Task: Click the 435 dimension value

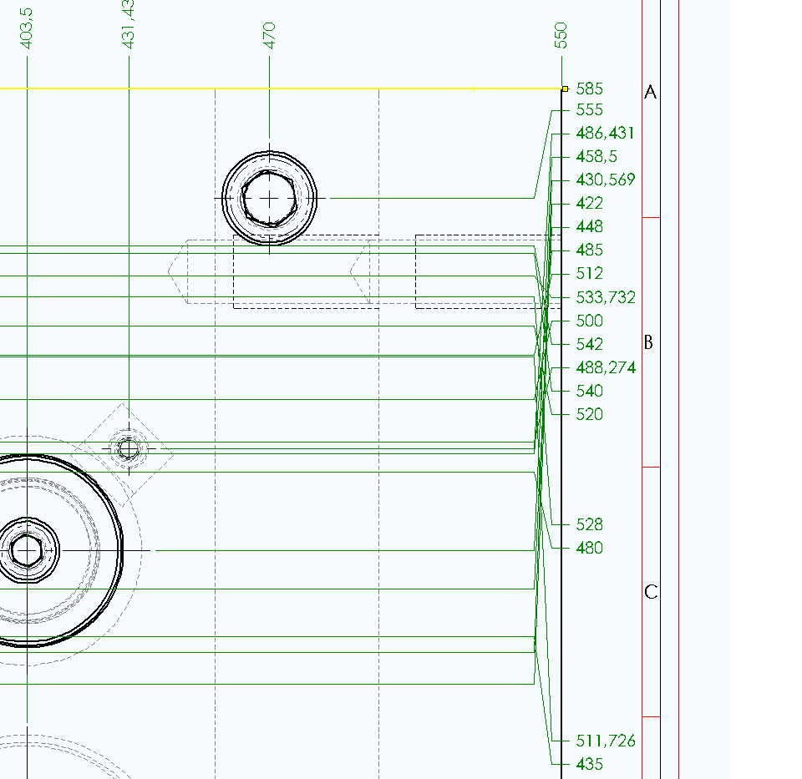Action: [x=589, y=764]
